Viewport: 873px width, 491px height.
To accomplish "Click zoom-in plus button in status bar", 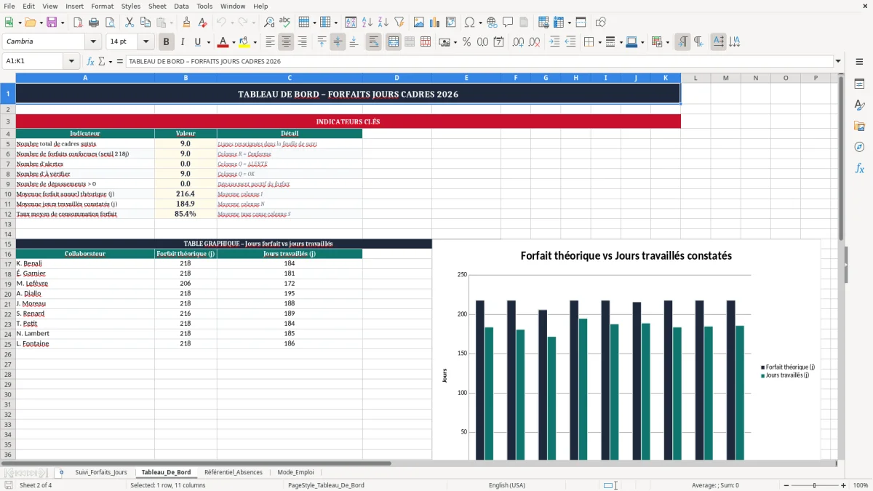I will (844, 485).
